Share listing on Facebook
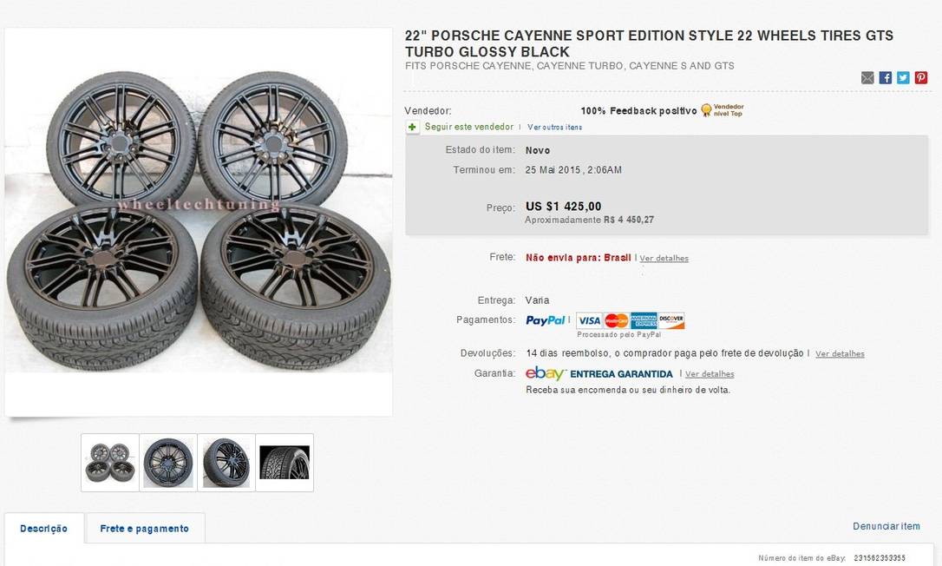942x566 pixels. (x=886, y=78)
